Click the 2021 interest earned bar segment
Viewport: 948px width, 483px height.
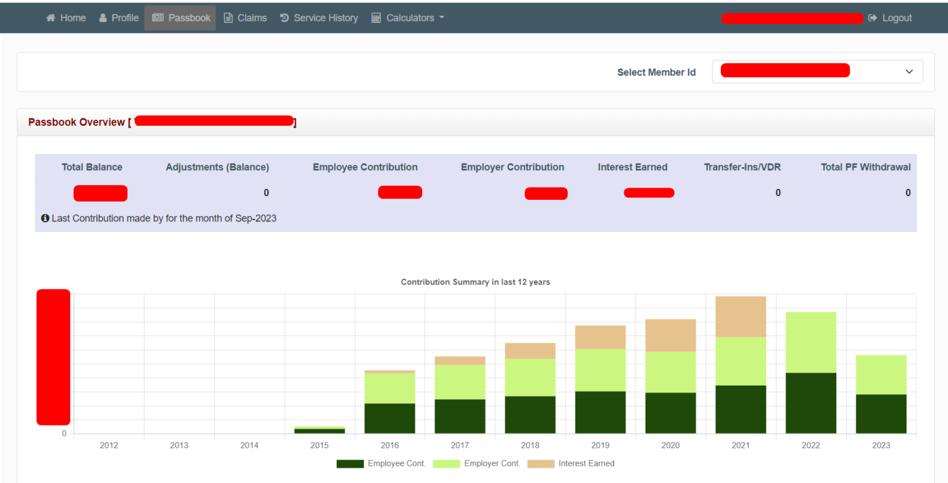point(741,316)
